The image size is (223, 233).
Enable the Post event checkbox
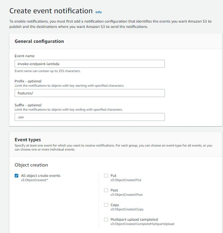click(x=106, y=190)
